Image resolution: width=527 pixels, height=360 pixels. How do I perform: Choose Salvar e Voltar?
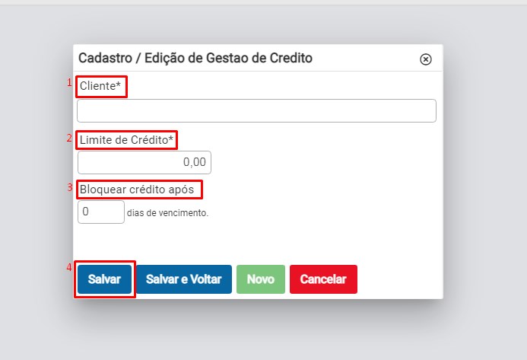pyautogui.click(x=184, y=279)
